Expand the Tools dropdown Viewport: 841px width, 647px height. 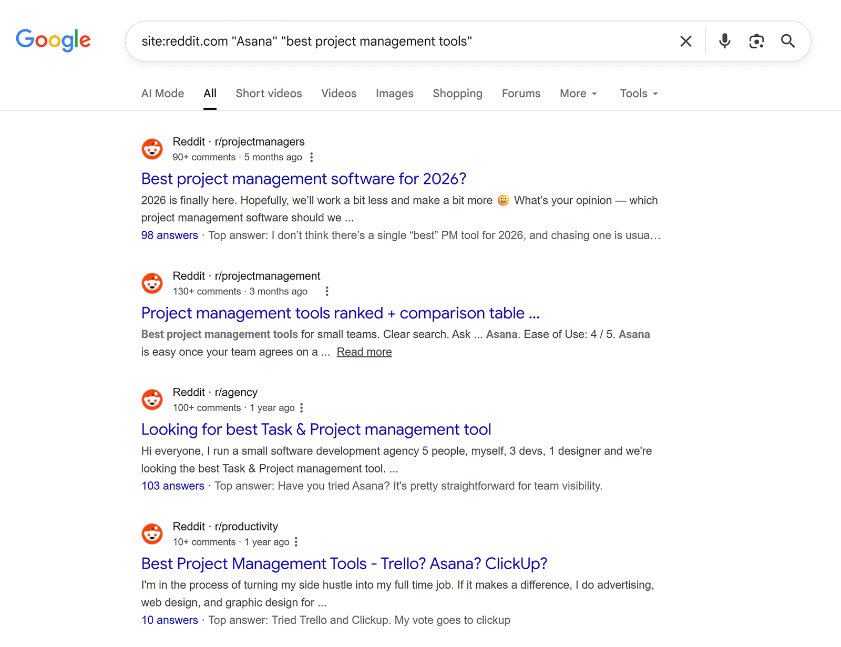tap(639, 94)
